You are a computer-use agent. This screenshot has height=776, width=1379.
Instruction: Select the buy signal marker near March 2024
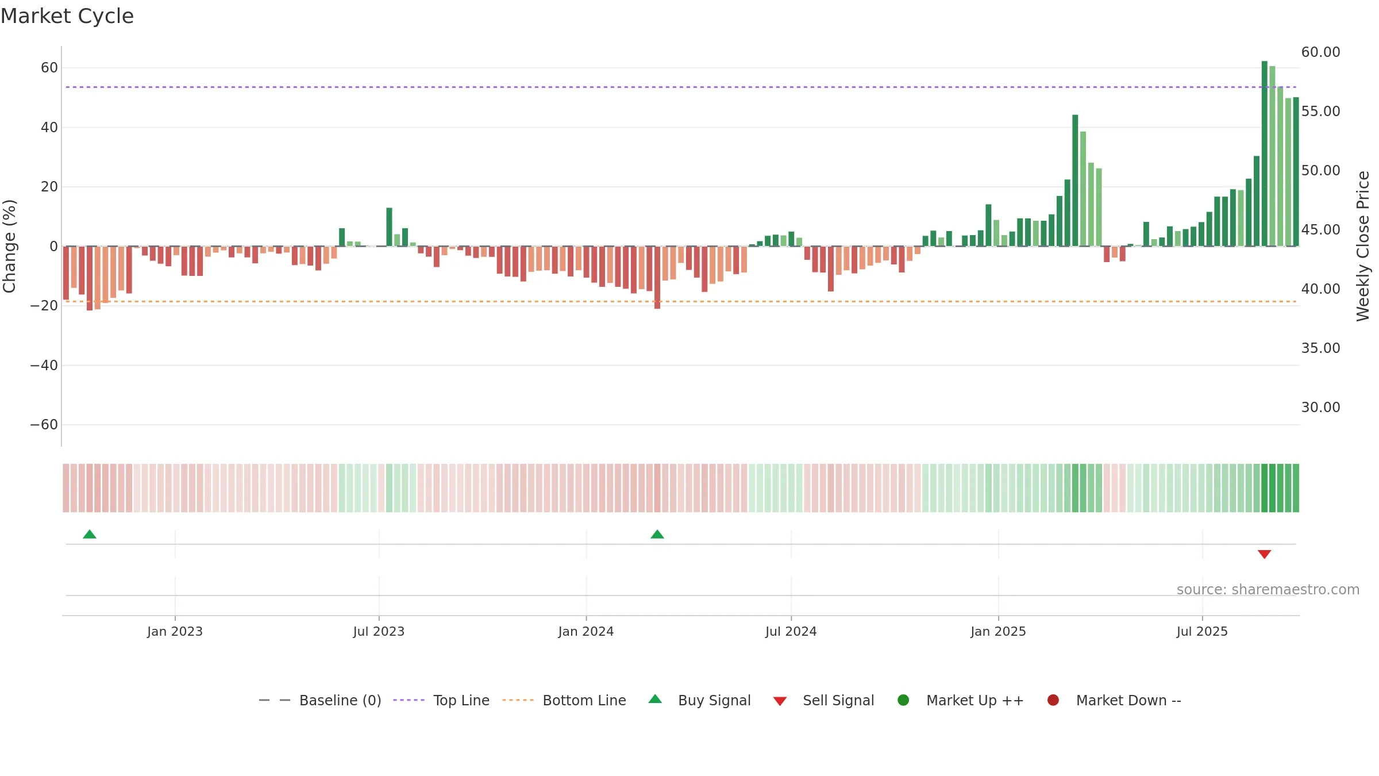click(x=657, y=535)
